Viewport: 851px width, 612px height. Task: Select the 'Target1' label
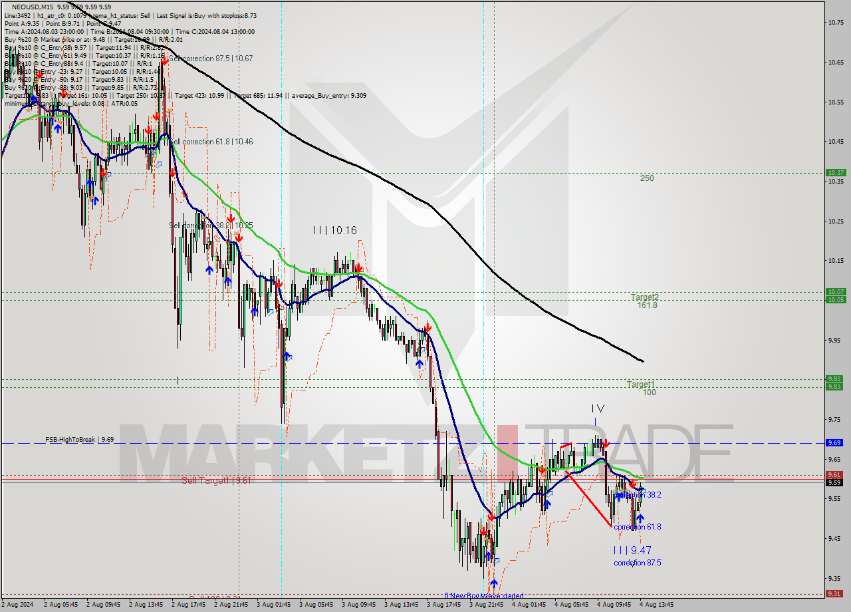pyautogui.click(x=641, y=384)
